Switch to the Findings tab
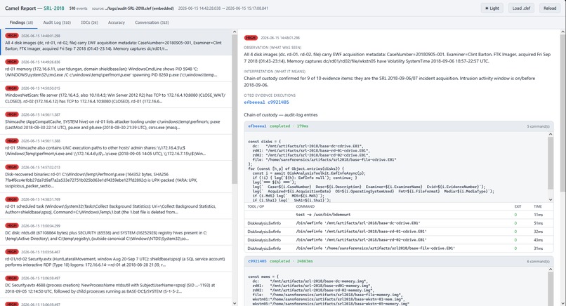 pos(21,22)
